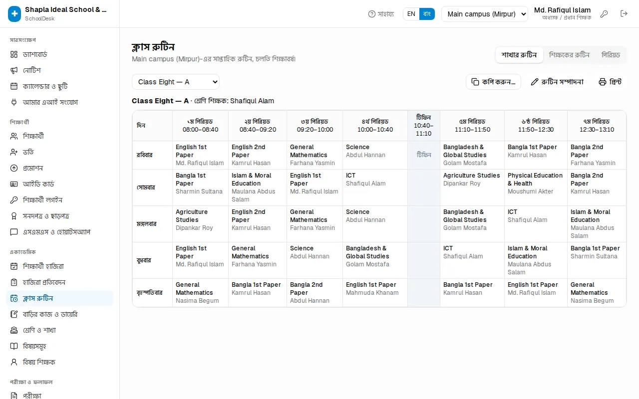Click the শিক্ষার্থী people icon in sidebar
The image size is (639, 399).
point(14,136)
